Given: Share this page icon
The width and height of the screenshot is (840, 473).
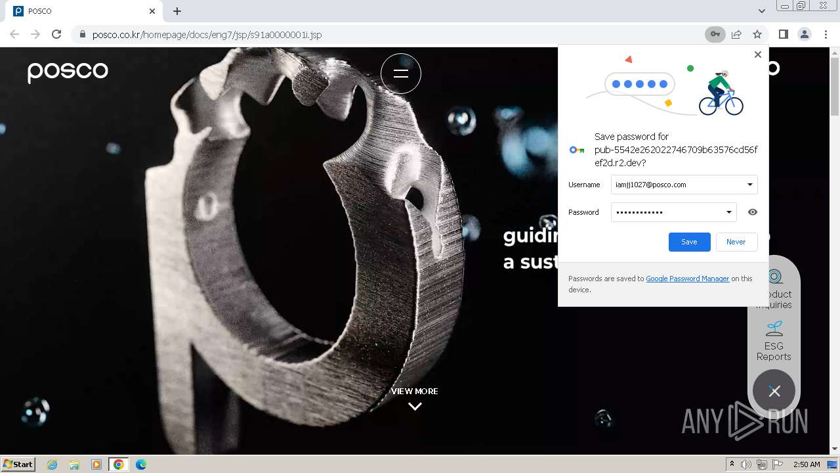Looking at the screenshot, I should click(736, 34).
